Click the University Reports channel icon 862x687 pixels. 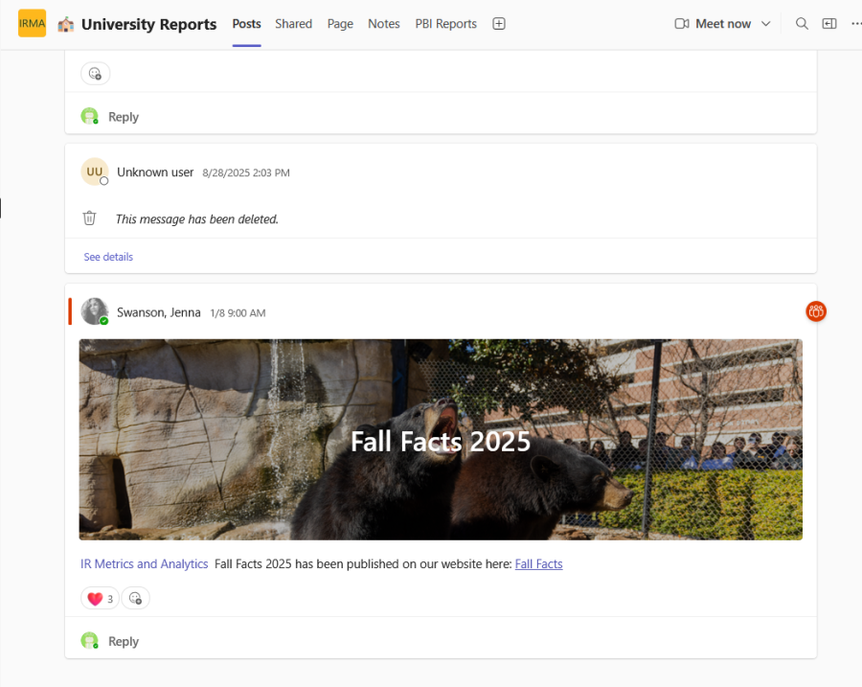point(66,24)
